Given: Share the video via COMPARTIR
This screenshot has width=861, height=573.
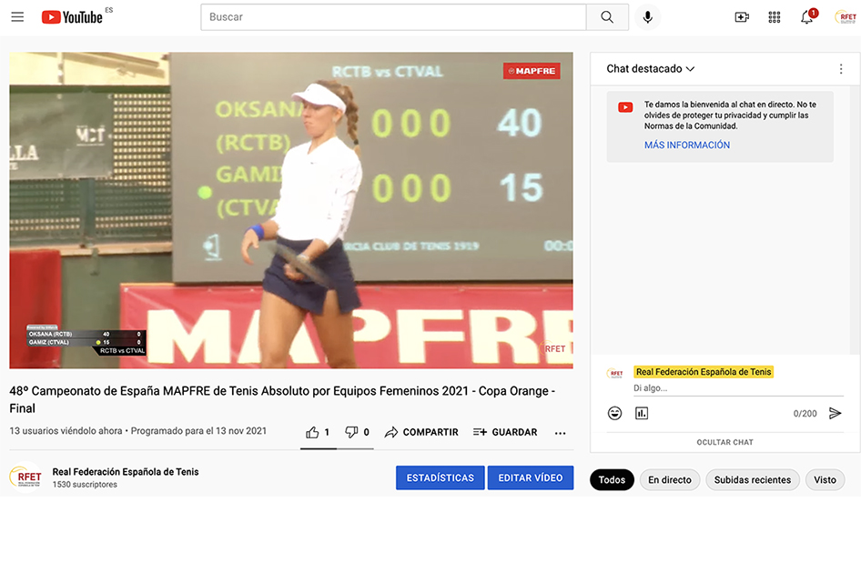Looking at the screenshot, I should pos(421,433).
